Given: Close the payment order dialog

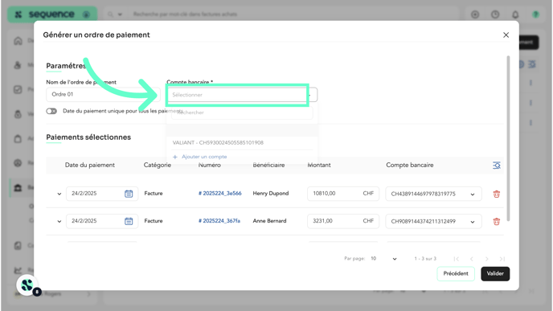Looking at the screenshot, I should [506, 35].
